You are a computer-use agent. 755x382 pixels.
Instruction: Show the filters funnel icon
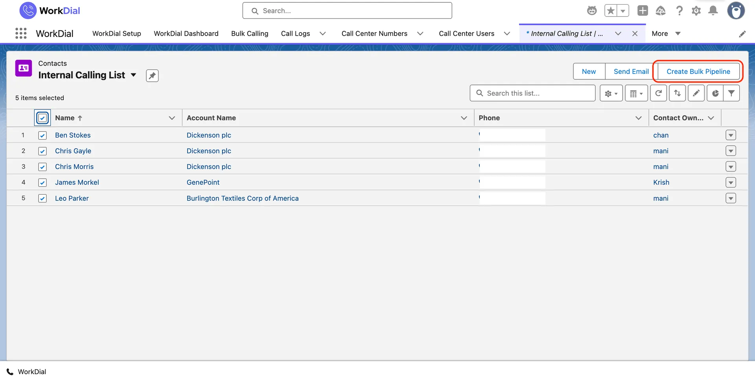731,93
